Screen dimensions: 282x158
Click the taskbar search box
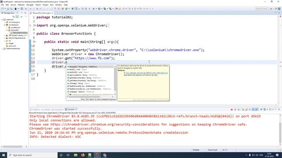[32, 155]
